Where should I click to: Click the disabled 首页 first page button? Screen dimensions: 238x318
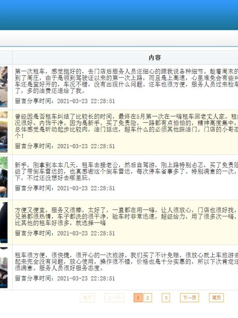[x=87, y=298]
